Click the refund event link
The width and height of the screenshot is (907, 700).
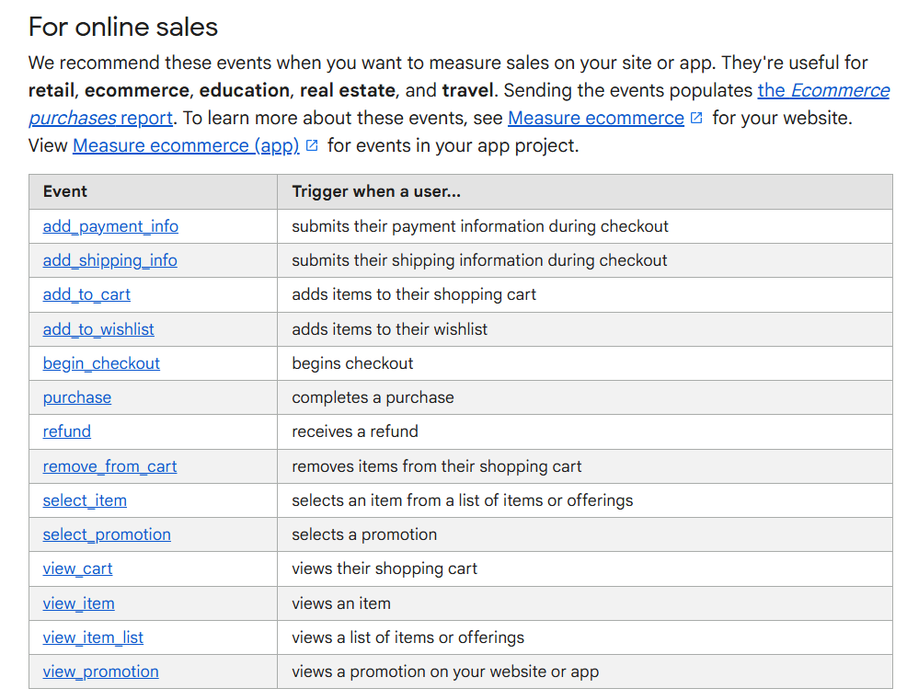pyautogui.click(x=66, y=431)
